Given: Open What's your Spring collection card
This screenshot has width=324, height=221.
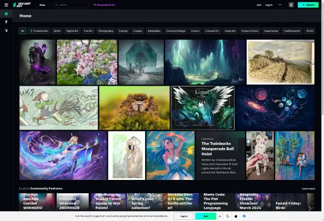Looking at the screenshot, I should click(145, 202).
